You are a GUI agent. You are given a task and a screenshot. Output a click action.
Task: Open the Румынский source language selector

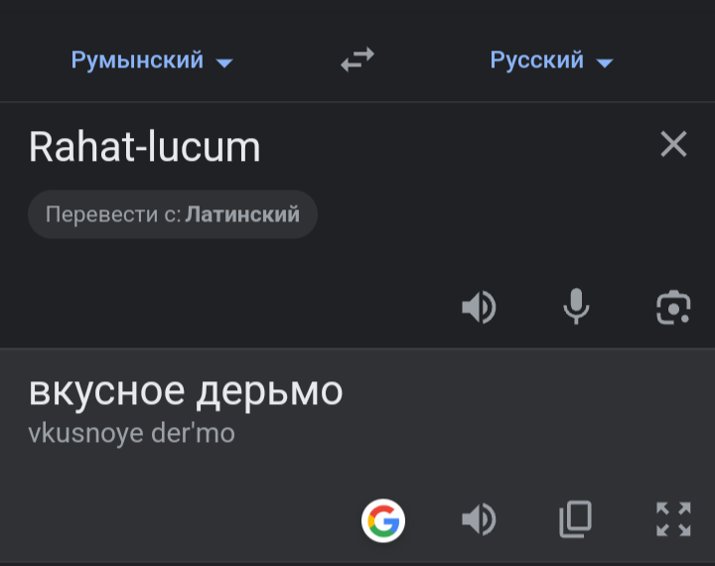(137, 61)
